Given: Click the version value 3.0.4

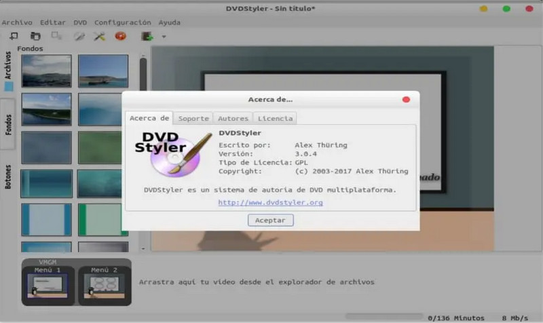Looking at the screenshot, I should [306, 154].
